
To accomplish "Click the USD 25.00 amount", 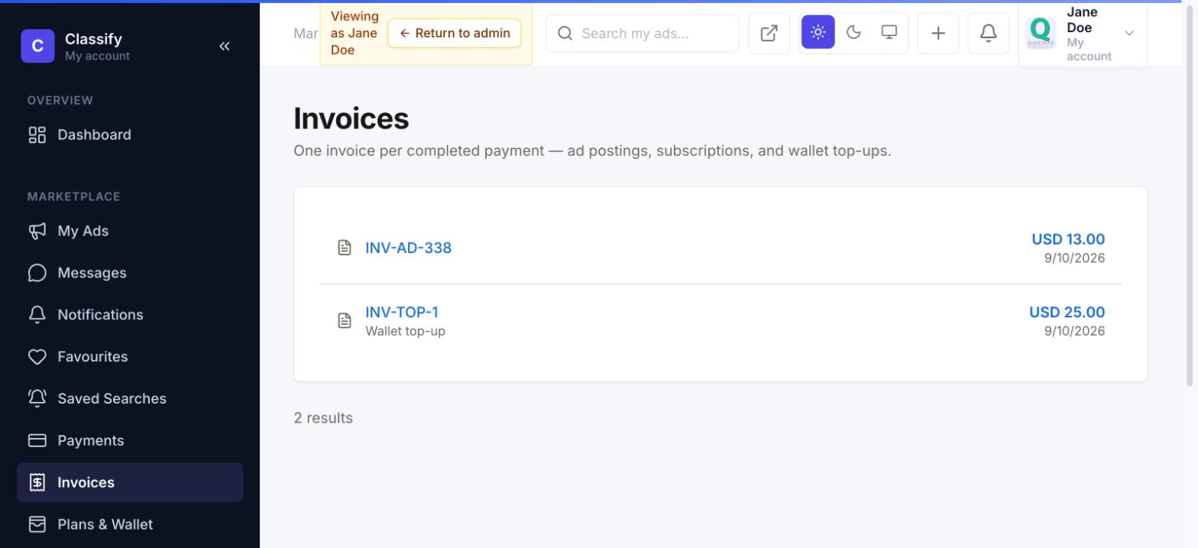I will (1067, 312).
